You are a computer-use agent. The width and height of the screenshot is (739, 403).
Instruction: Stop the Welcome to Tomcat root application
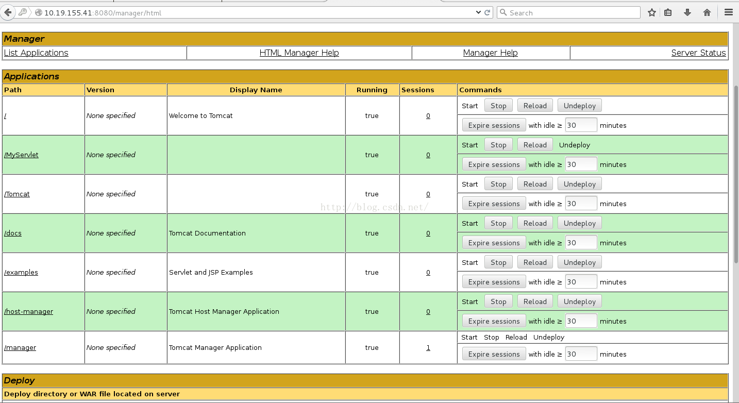[x=498, y=106]
